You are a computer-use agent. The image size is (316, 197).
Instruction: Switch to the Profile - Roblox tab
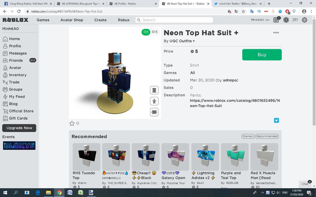click(x=132, y=4)
